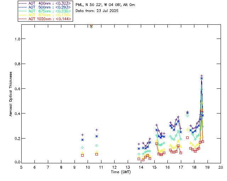227x181 pixels.
Task: Click the x-axis tick label 12
Action: (x=114, y=167)
